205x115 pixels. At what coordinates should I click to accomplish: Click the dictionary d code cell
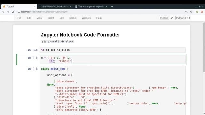click(113, 59)
